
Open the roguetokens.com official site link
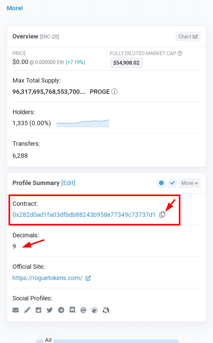click(x=47, y=278)
